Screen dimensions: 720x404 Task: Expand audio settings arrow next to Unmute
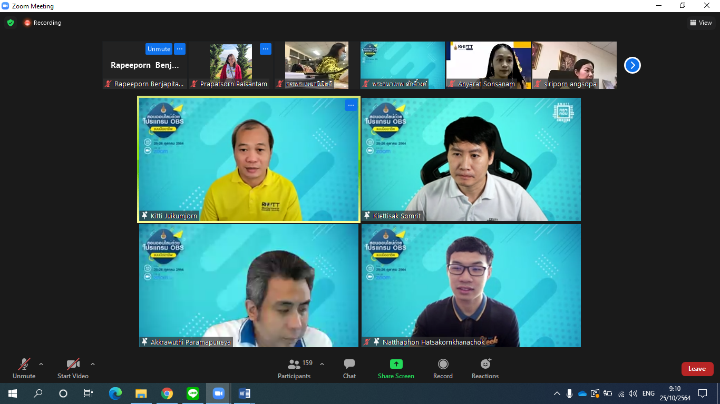tap(41, 363)
